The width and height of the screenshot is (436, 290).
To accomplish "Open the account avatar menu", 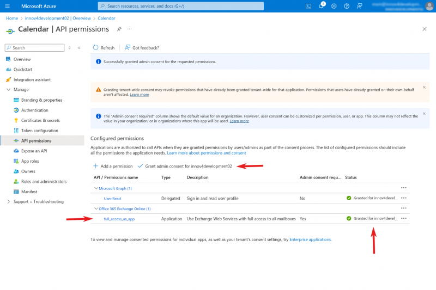I will pos(429,6).
